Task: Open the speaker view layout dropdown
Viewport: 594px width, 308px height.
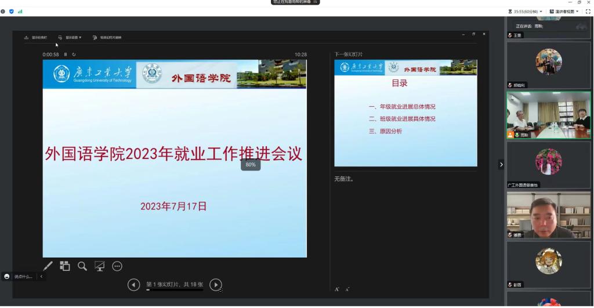Action: coord(563,11)
